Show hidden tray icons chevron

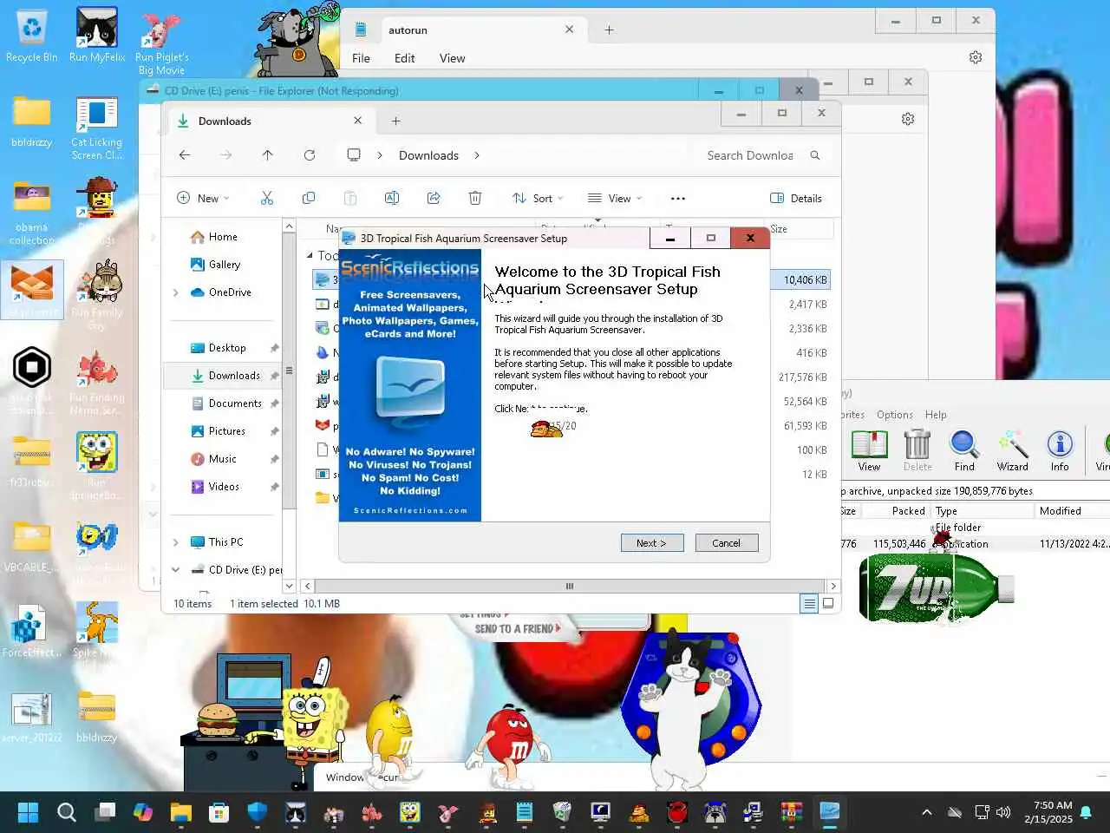pos(927,813)
